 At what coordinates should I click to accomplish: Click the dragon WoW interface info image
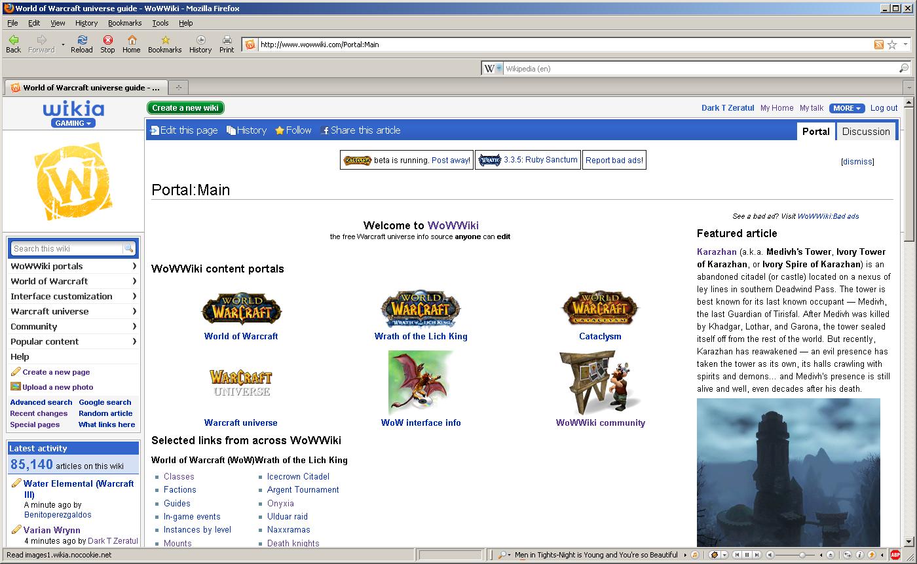point(421,383)
